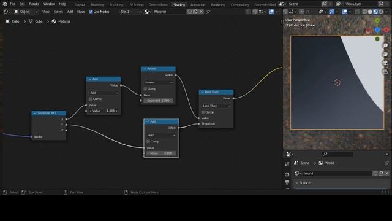The height and width of the screenshot is (221, 392).
Task: Toggle X-ray display in viewport
Action: 357,12
